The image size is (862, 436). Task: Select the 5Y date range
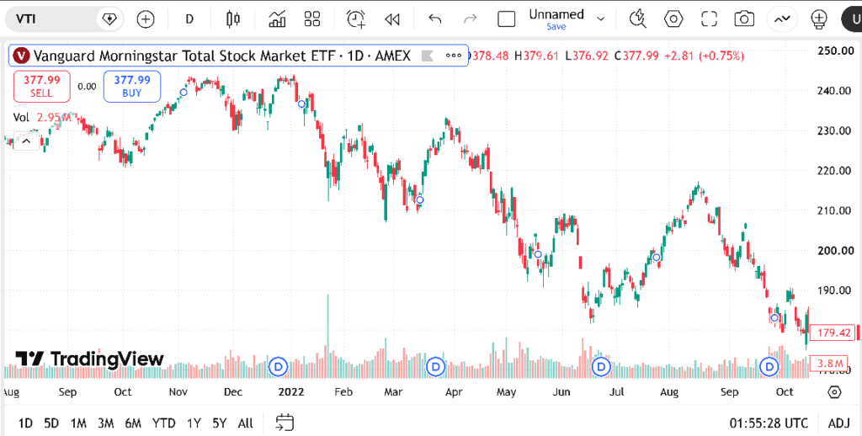pyautogui.click(x=220, y=423)
